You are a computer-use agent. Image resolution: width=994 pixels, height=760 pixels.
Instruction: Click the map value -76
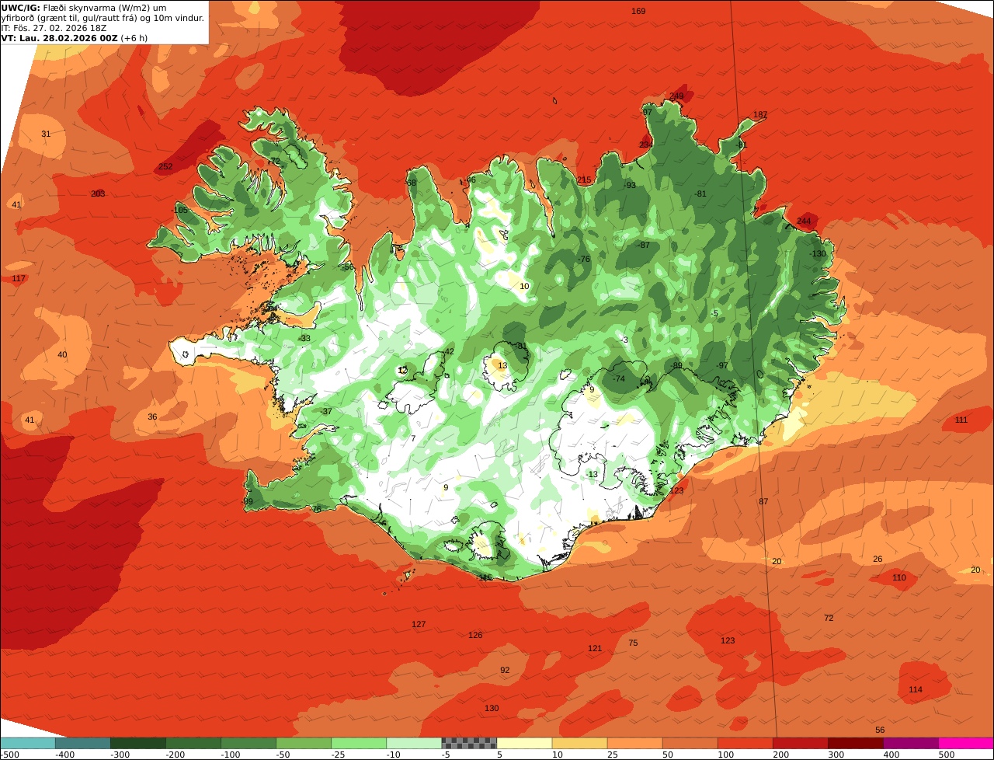[583, 259]
